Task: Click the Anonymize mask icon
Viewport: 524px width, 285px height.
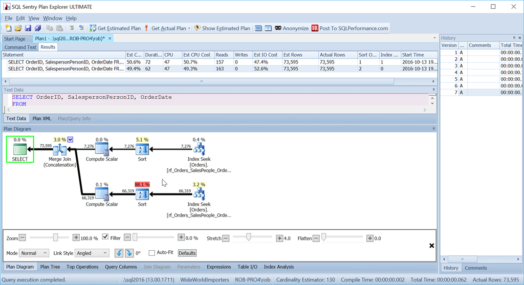Action: tap(278, 28)
